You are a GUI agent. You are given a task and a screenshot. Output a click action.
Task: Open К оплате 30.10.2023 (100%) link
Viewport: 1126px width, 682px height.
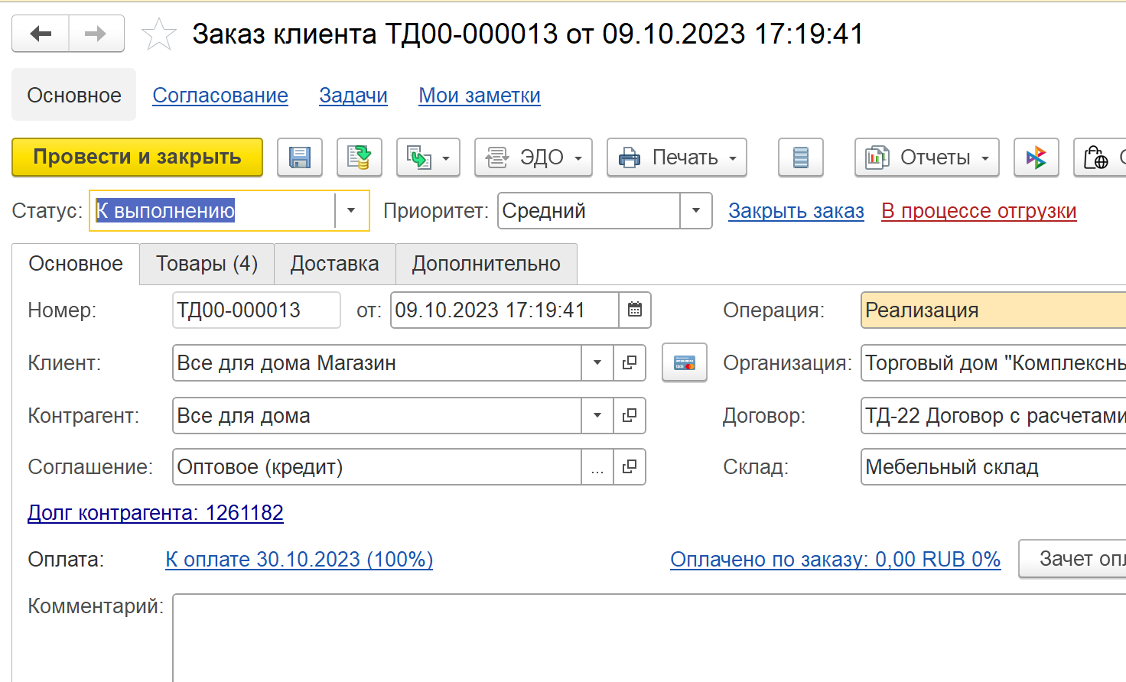[x=299, y=560]
